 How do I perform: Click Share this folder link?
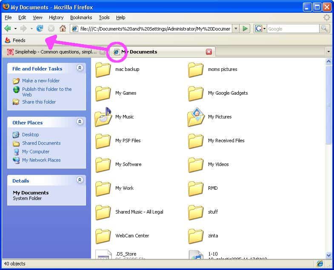(x=39, y=102)
